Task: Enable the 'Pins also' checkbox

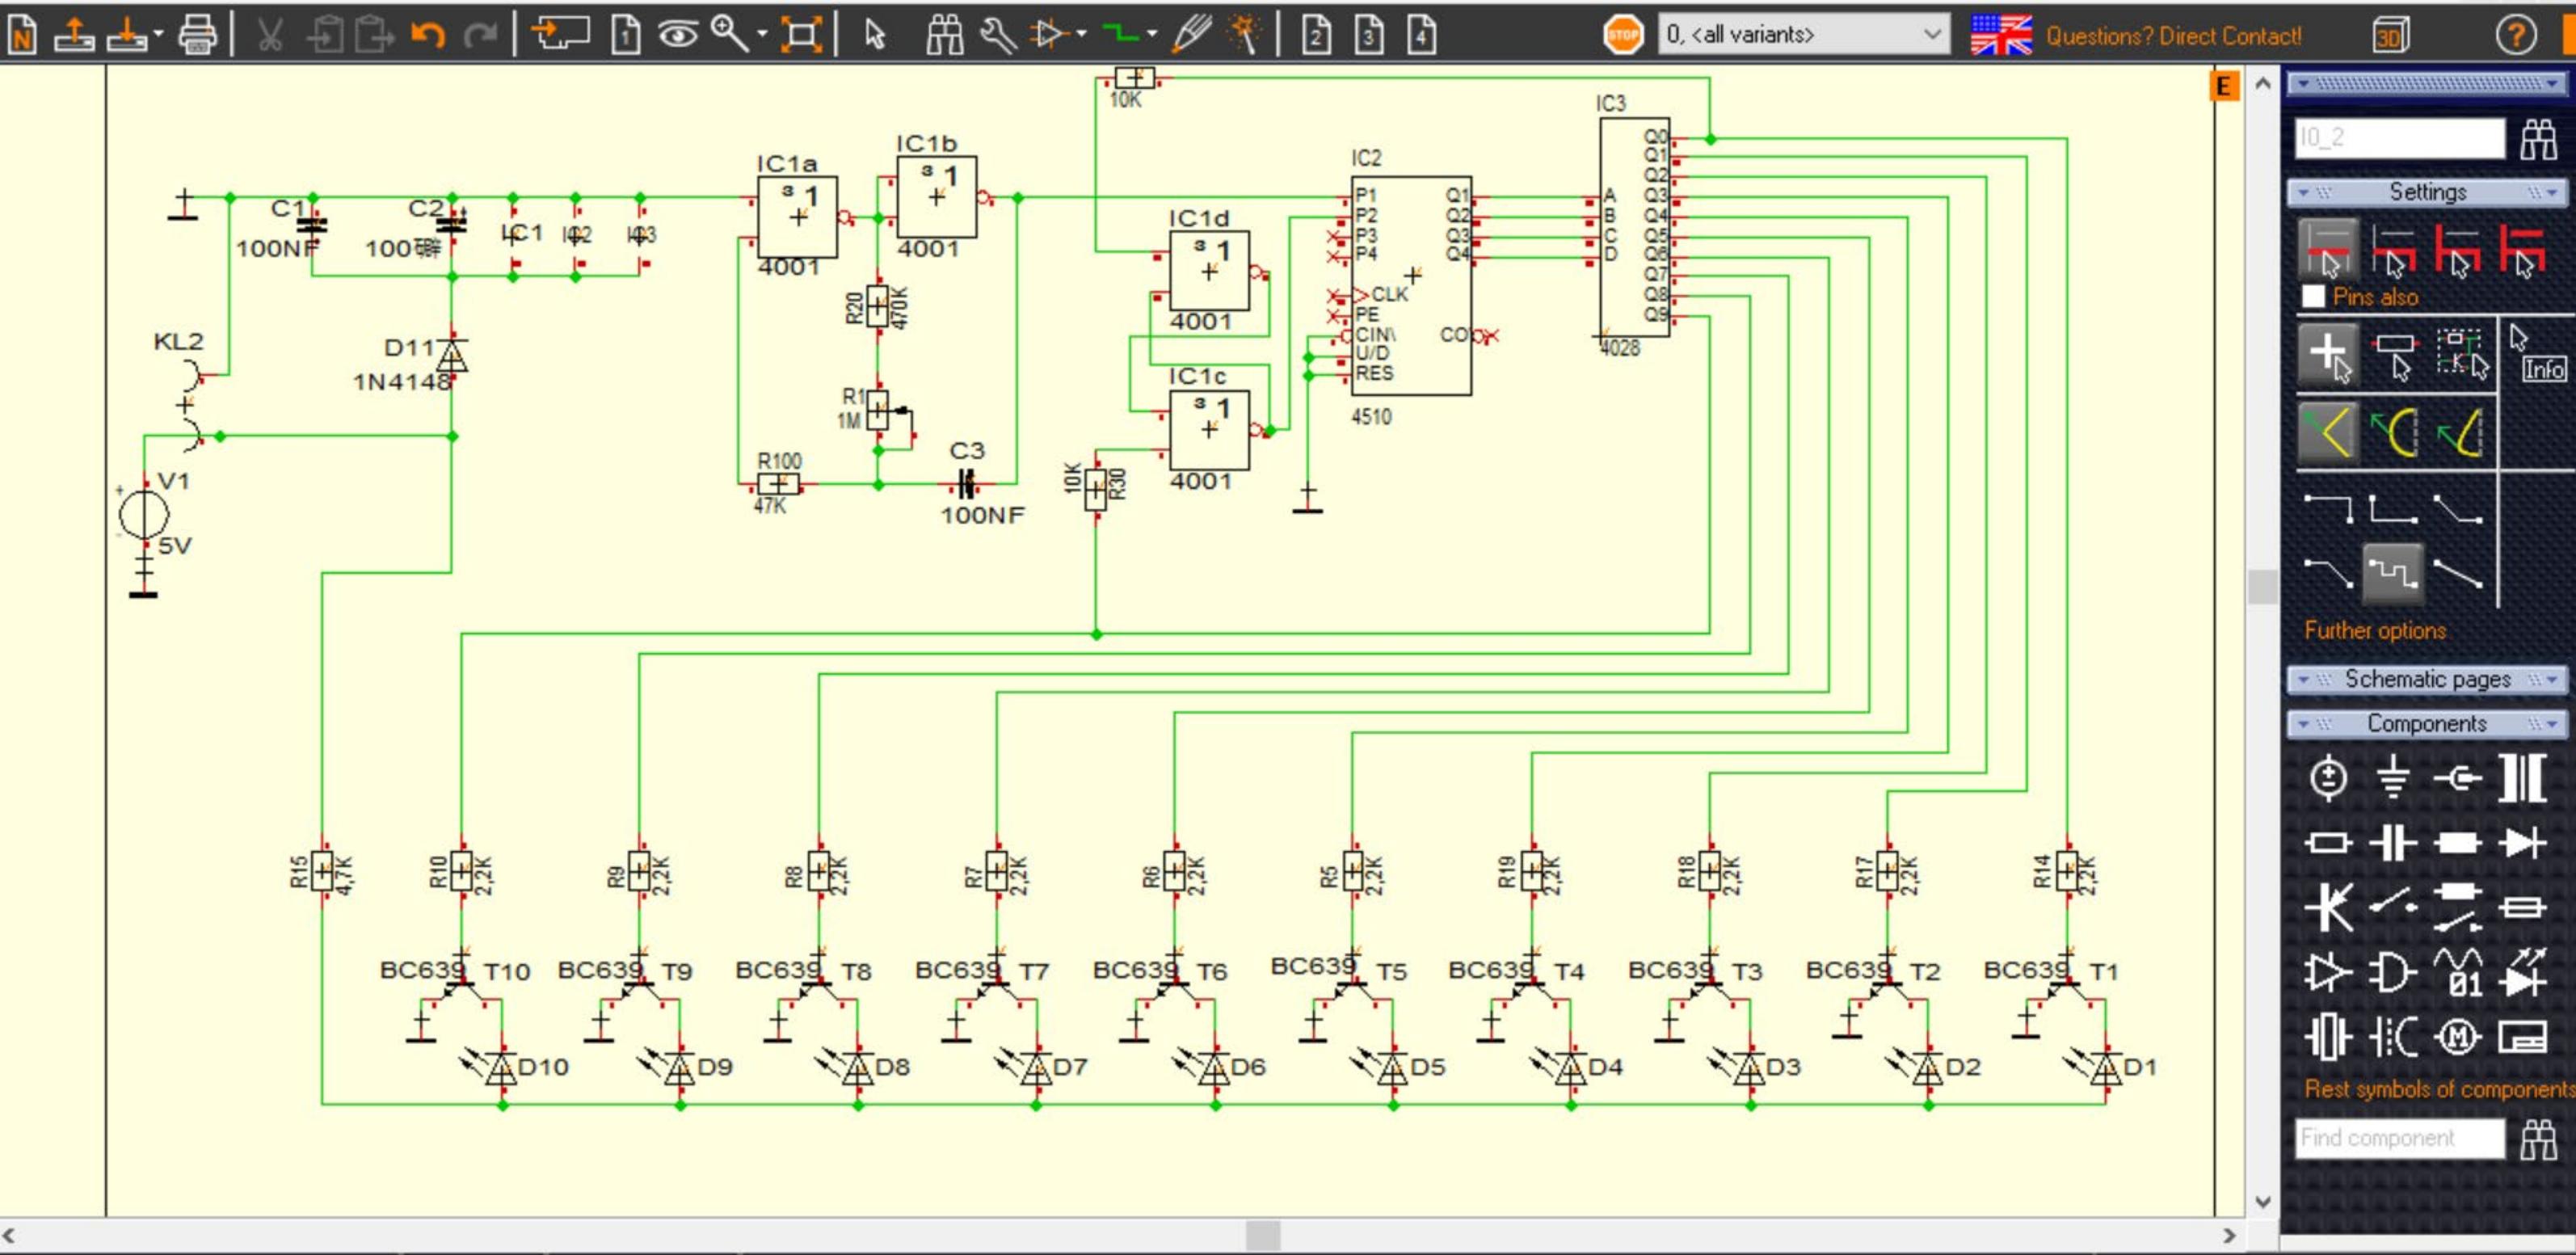Action: (x=2312, y=296)
